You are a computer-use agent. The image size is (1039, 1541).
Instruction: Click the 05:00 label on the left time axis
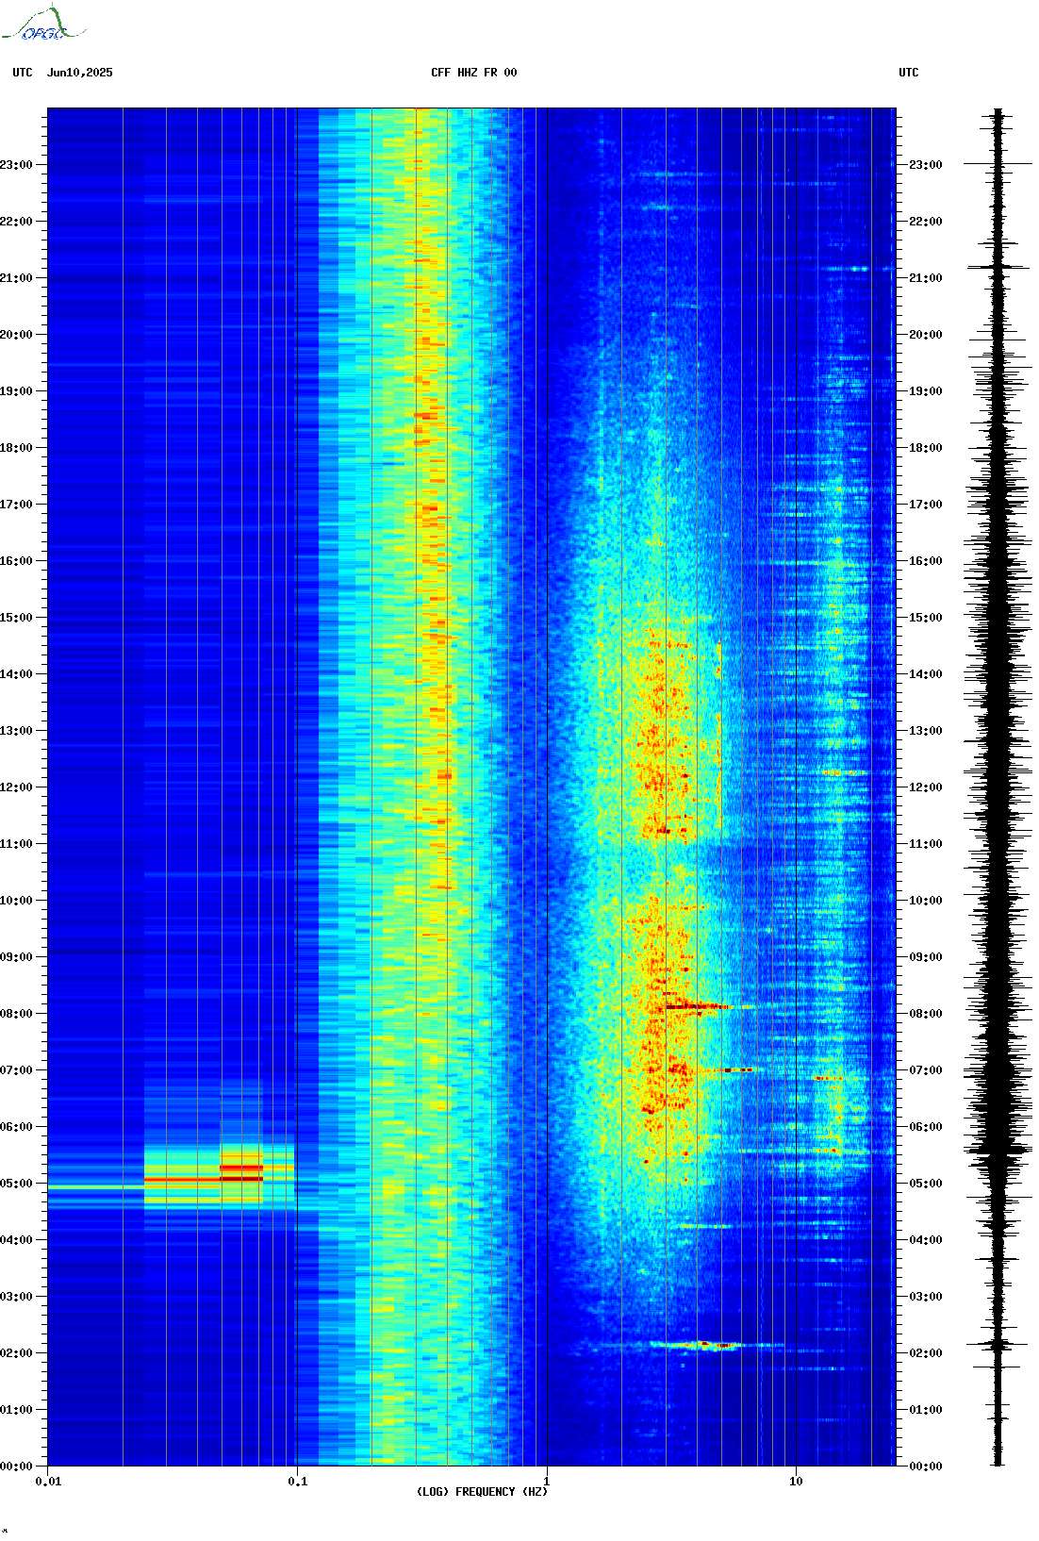pyautogui.click(x=16, y=1184)
